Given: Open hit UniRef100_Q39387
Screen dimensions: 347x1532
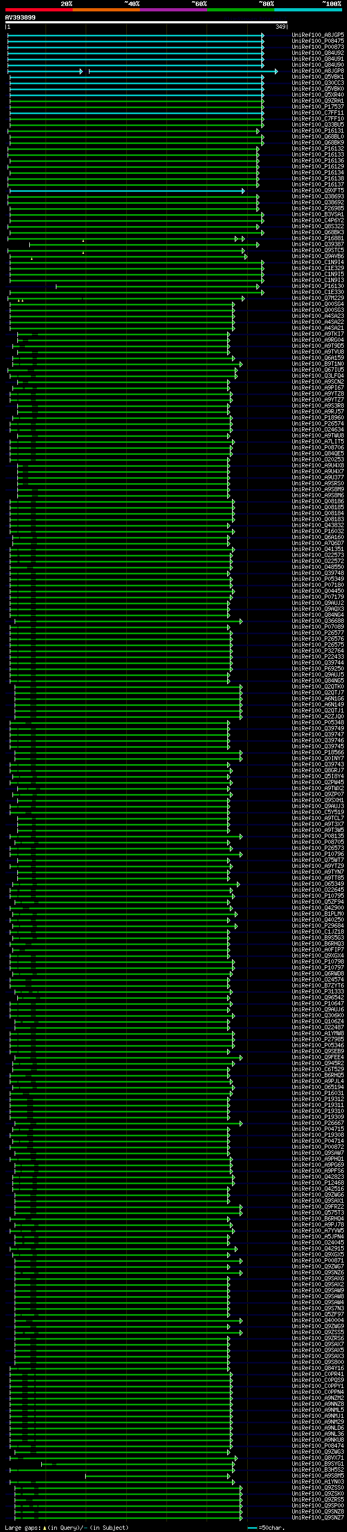Looking at the screenshot, I should point(317,245).
